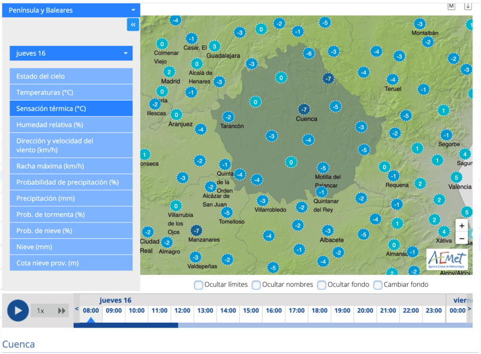
Task: Toggle Ocultar nombres checkbox
Action: click(256, 285)
